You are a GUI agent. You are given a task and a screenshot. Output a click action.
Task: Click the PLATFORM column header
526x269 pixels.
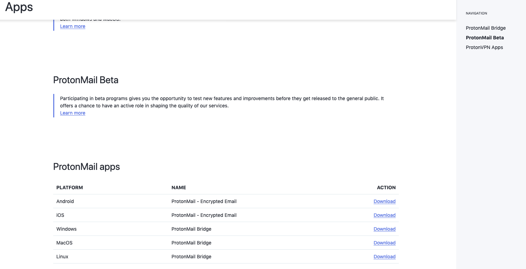click(69, 188)
